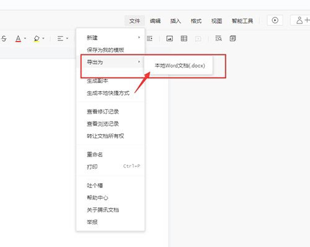Click the greyed-out insert icon beside table
Viewport: 310px width, 247px height.
[x=198, y=38]
